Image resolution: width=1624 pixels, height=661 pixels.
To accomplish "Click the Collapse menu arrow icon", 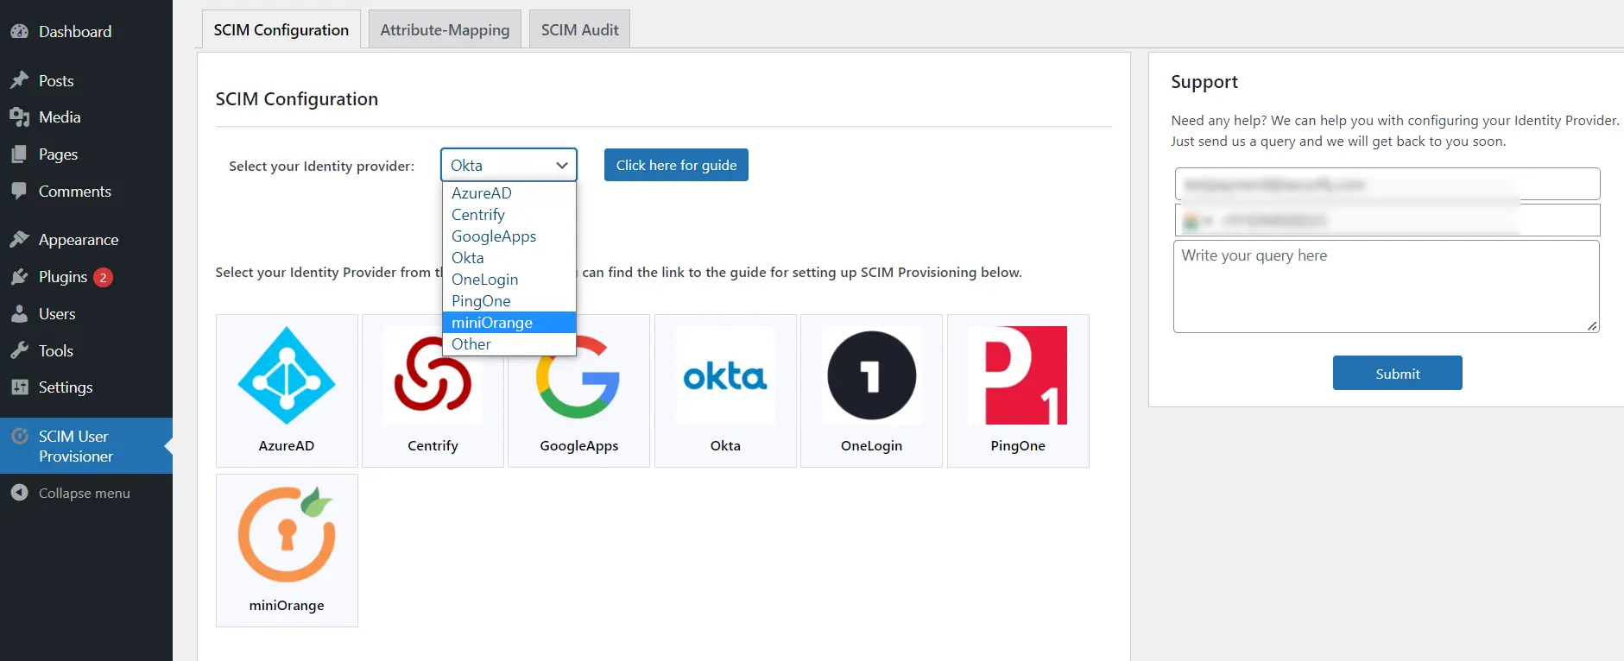I will point(20,493).
